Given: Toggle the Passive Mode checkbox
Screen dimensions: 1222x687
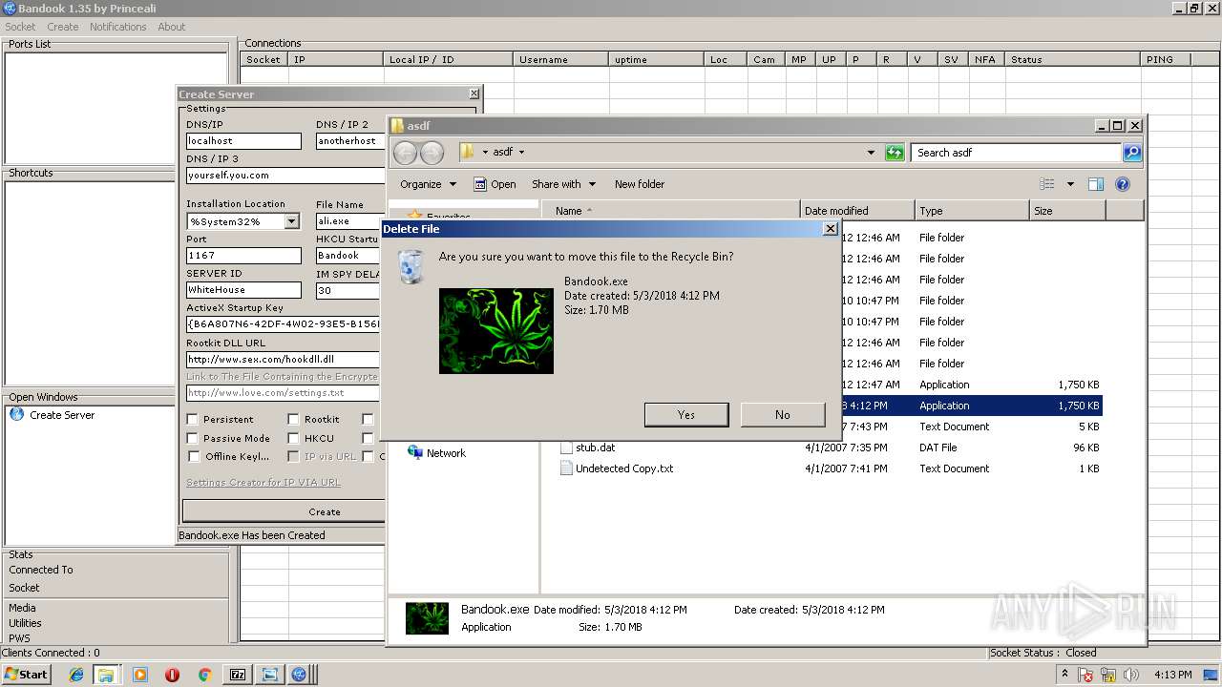Looking at the screenshot, I should point(193,438).
